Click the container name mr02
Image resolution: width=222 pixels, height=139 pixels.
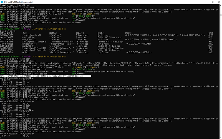(x=211, y=44)
